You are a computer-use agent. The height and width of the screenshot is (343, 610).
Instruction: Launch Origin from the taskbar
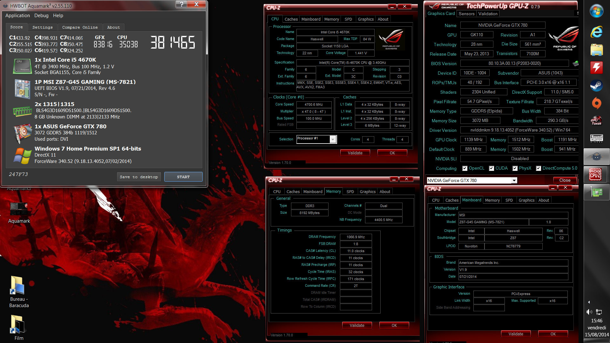tap(596, 103)
